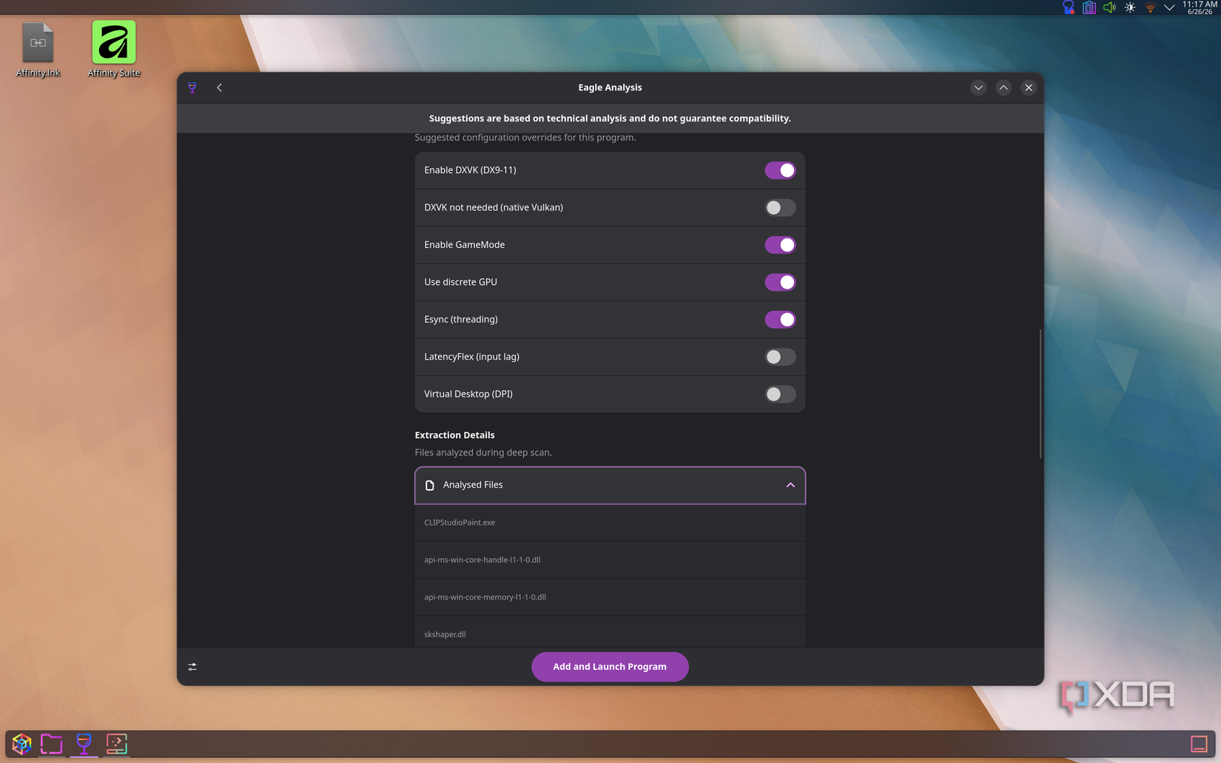Viewport: 1221px width, 763px height.
Task: Click the Bottles wine glass icon in title bar
Action: pos(192,87)
